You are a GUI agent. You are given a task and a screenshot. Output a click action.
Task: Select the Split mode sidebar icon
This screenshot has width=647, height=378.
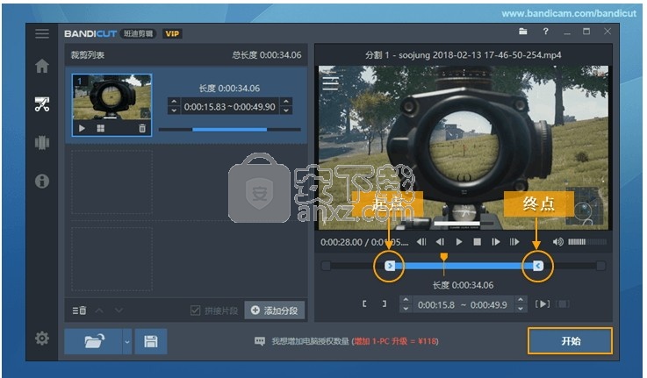click(x=41, y=143)
